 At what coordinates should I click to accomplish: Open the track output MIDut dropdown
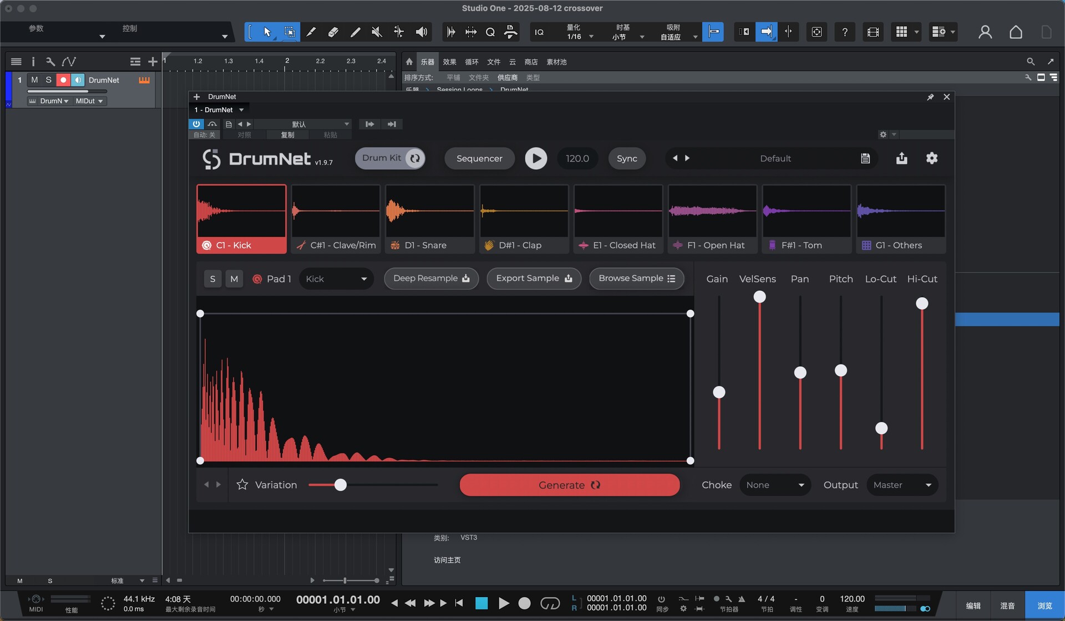[89, 101]
